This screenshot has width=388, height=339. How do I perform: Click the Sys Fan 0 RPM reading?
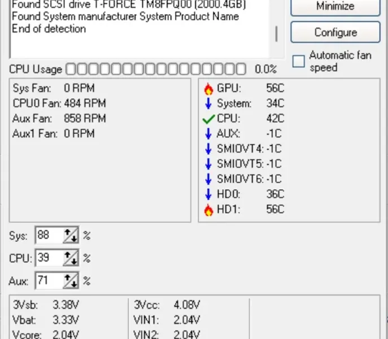tap(54, 88)
